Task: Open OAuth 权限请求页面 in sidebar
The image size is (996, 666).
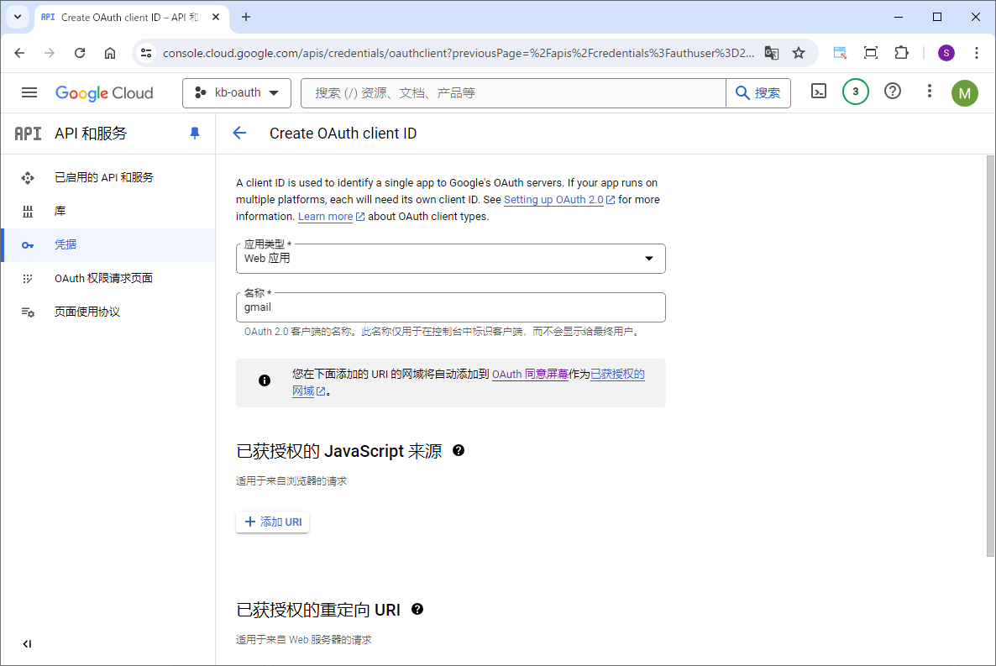Action: pos(103,278)
